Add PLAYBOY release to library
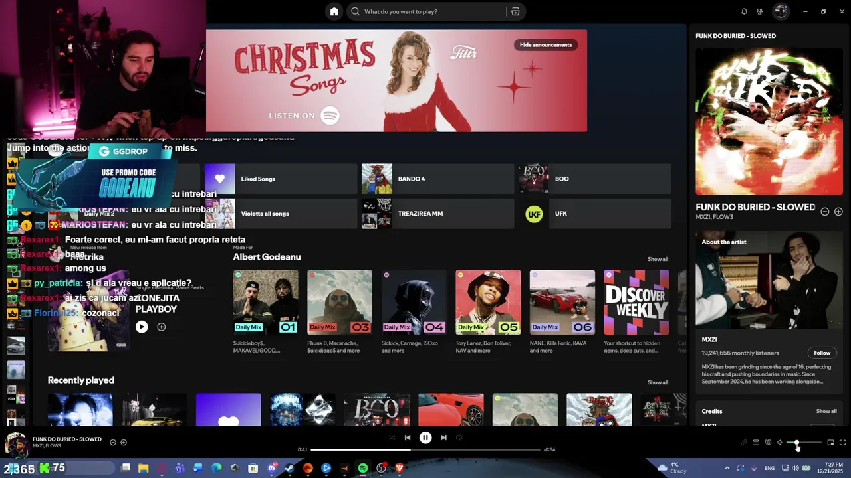851x478 pixels. 161,327
